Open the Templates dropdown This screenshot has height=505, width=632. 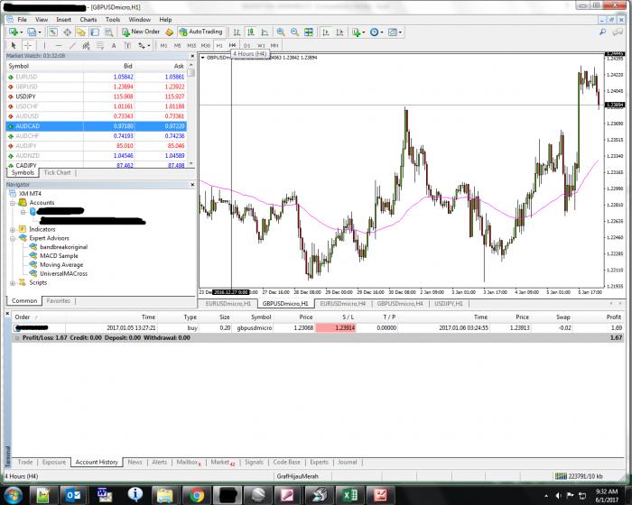click(x=395, y=32)
